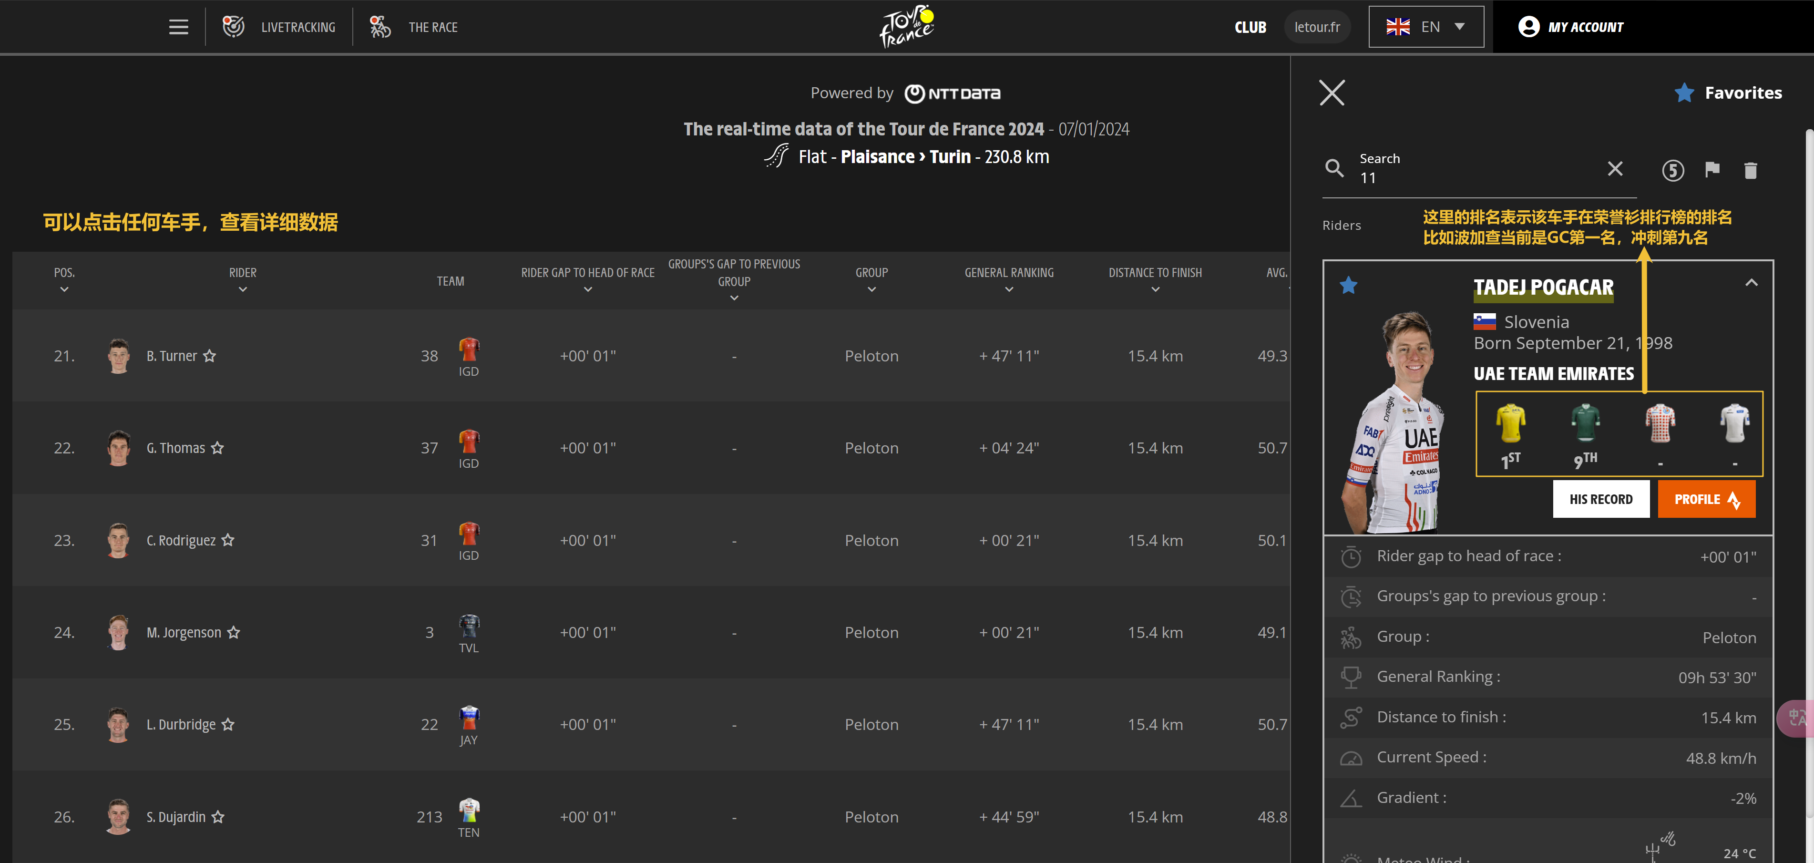Open The Race menu

(414, 27)
